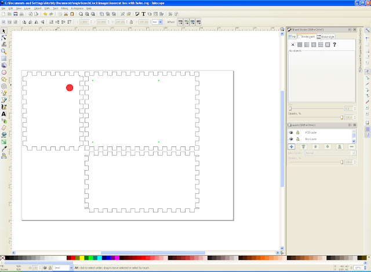Click the No paint X button
This screenshot has height=272, width=371.
[293, 45]
